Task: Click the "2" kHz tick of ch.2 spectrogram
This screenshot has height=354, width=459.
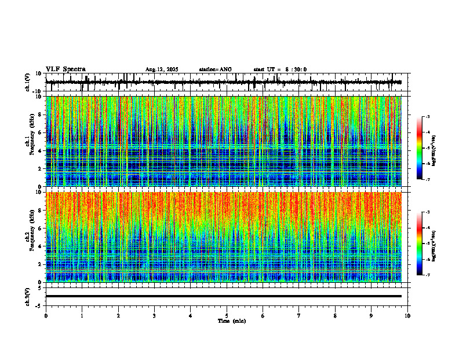Action: click(40, 264)
